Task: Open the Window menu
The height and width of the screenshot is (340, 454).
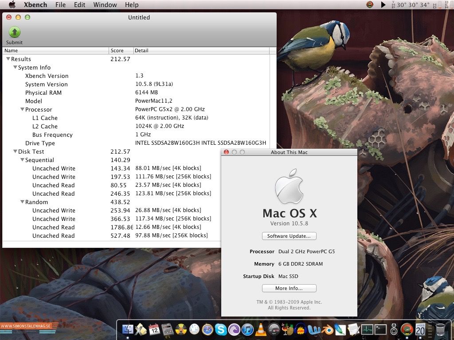Action: (x=105, y=4)
